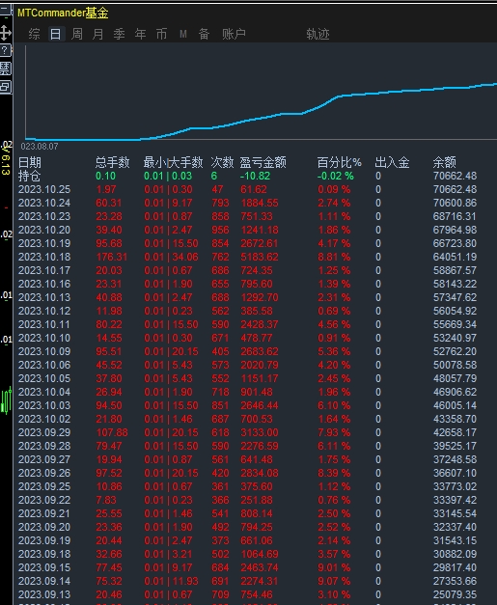
Task: Click profit value 2276.59
Action: [260, 446]
